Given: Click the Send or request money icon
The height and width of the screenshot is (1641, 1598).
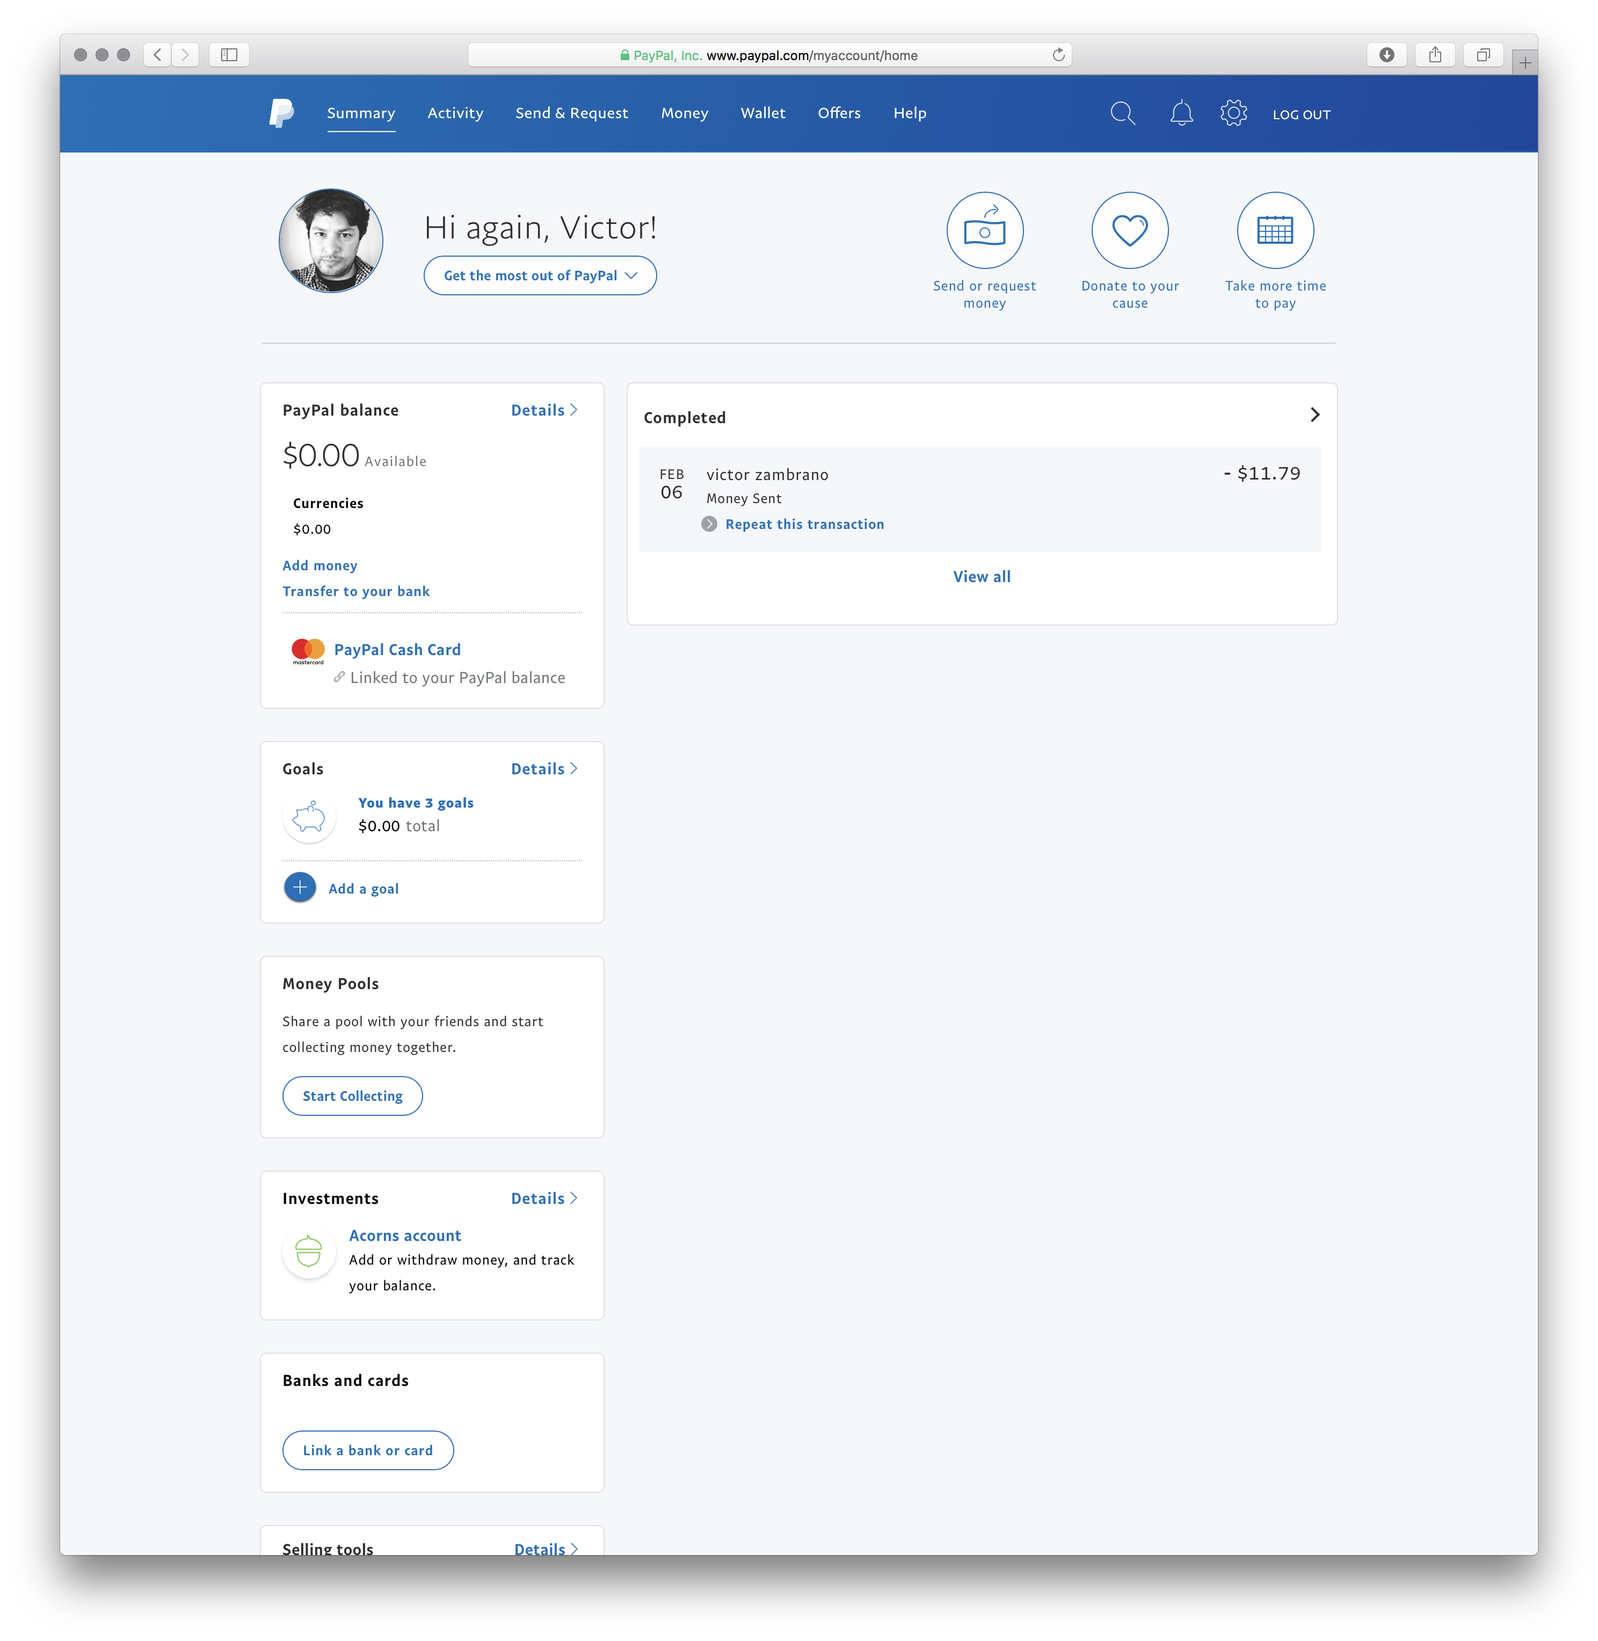Looking at the screenshot, I should click(984, 230).
